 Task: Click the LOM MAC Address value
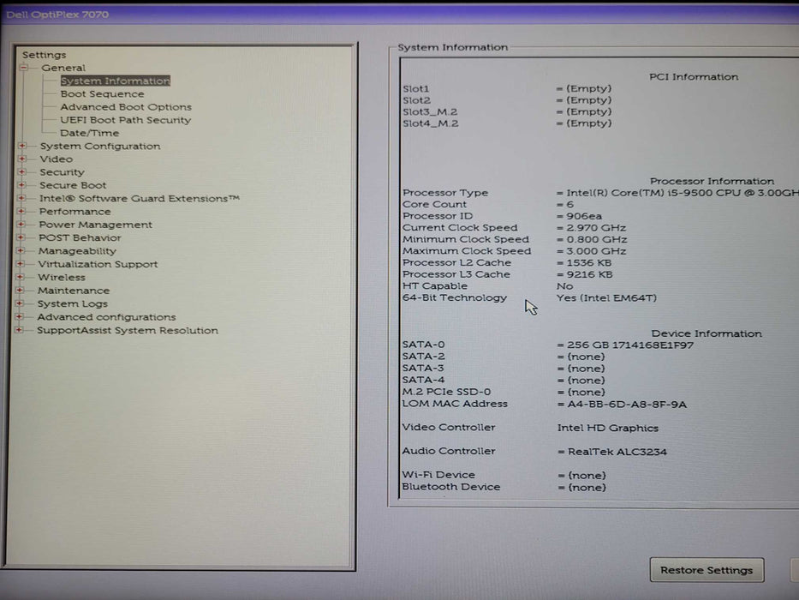coord(627,405)
